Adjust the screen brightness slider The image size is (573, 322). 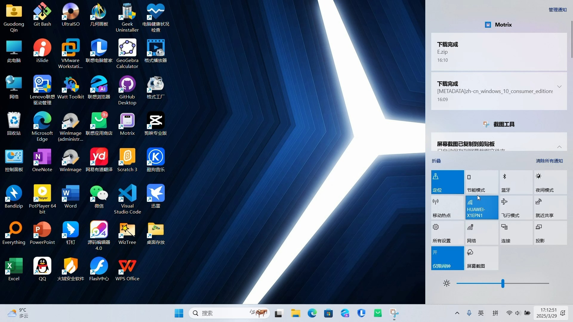coord(502,283)
